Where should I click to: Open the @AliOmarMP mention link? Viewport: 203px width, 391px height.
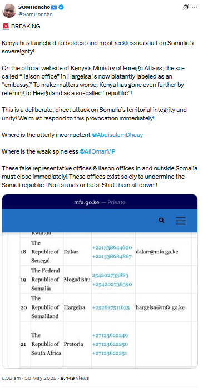tap(97, 151)
